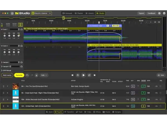Click the waveform icon at top-left of timeline
Viewport: 167px width, 125px height.
click(2, 24)
